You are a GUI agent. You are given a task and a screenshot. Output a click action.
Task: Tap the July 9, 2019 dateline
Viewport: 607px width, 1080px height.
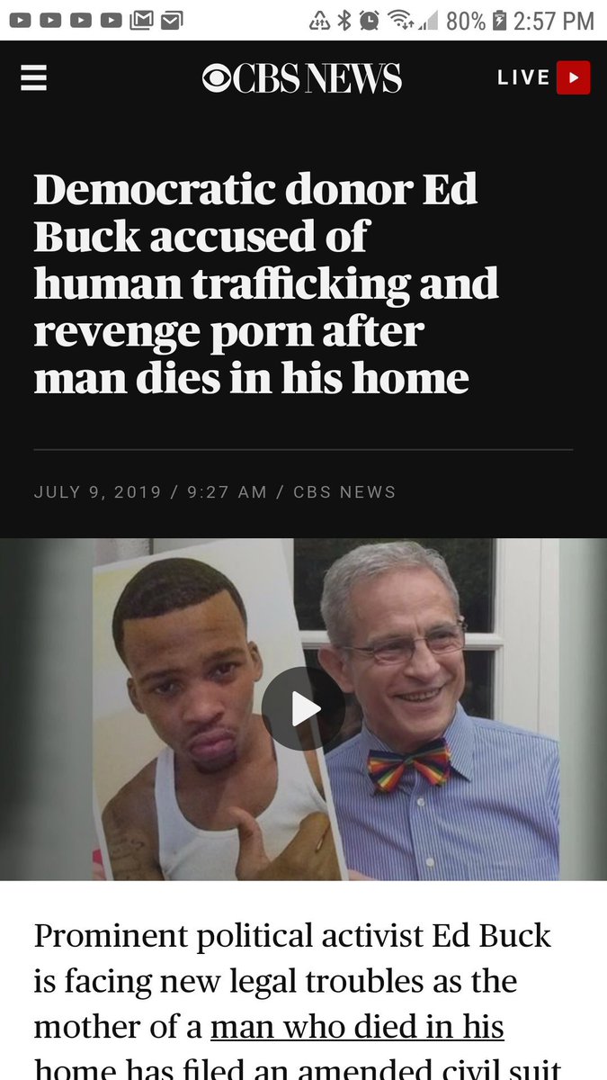[x=98, y=492]
